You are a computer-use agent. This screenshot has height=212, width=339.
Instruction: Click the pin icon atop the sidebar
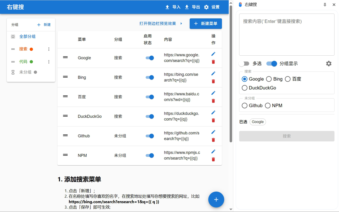click(x=325, y=5)
